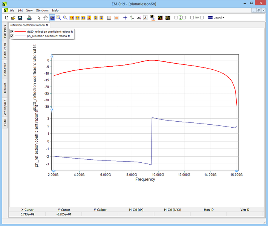Click the red db20 legend line swatch
The image size is (268, 226).
(20, 32)
